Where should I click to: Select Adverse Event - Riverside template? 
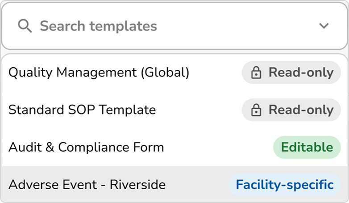point(174,184)
